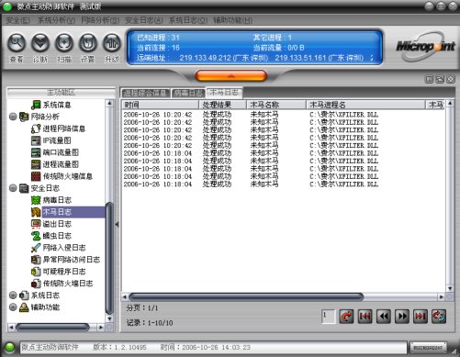460x357 pixels.
Task: Go to the next page of records
Action: coord(402,317)
